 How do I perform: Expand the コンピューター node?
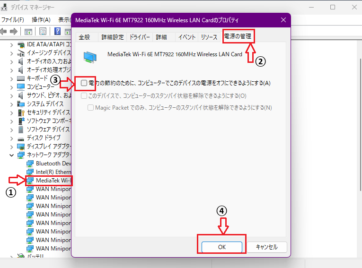point(11,87)
